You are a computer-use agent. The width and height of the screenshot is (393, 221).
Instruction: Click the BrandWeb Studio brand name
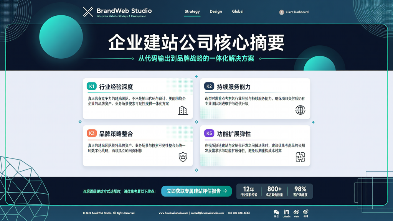[x=124, y=11]
